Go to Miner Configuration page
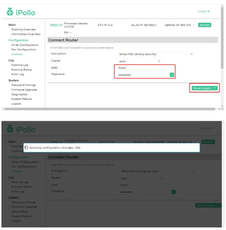Image resolution: width=226 pixels, height=230 pixels. (25, 45)
